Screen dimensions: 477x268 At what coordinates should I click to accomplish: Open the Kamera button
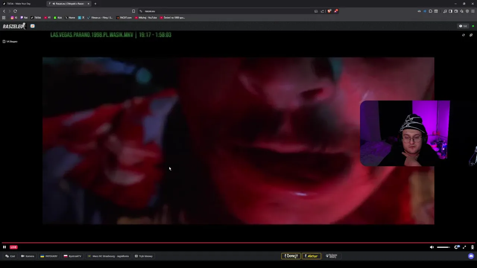tap(28, 256)
